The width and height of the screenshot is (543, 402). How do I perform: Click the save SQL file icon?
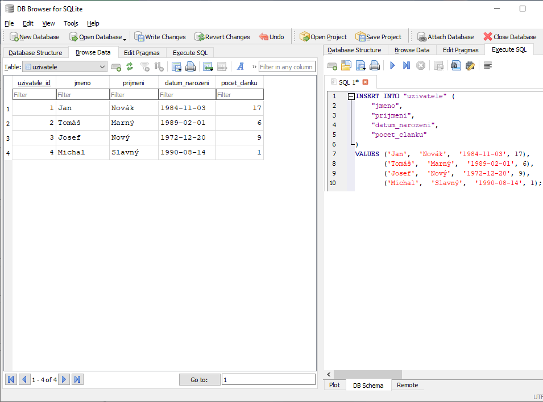[360, 65]
